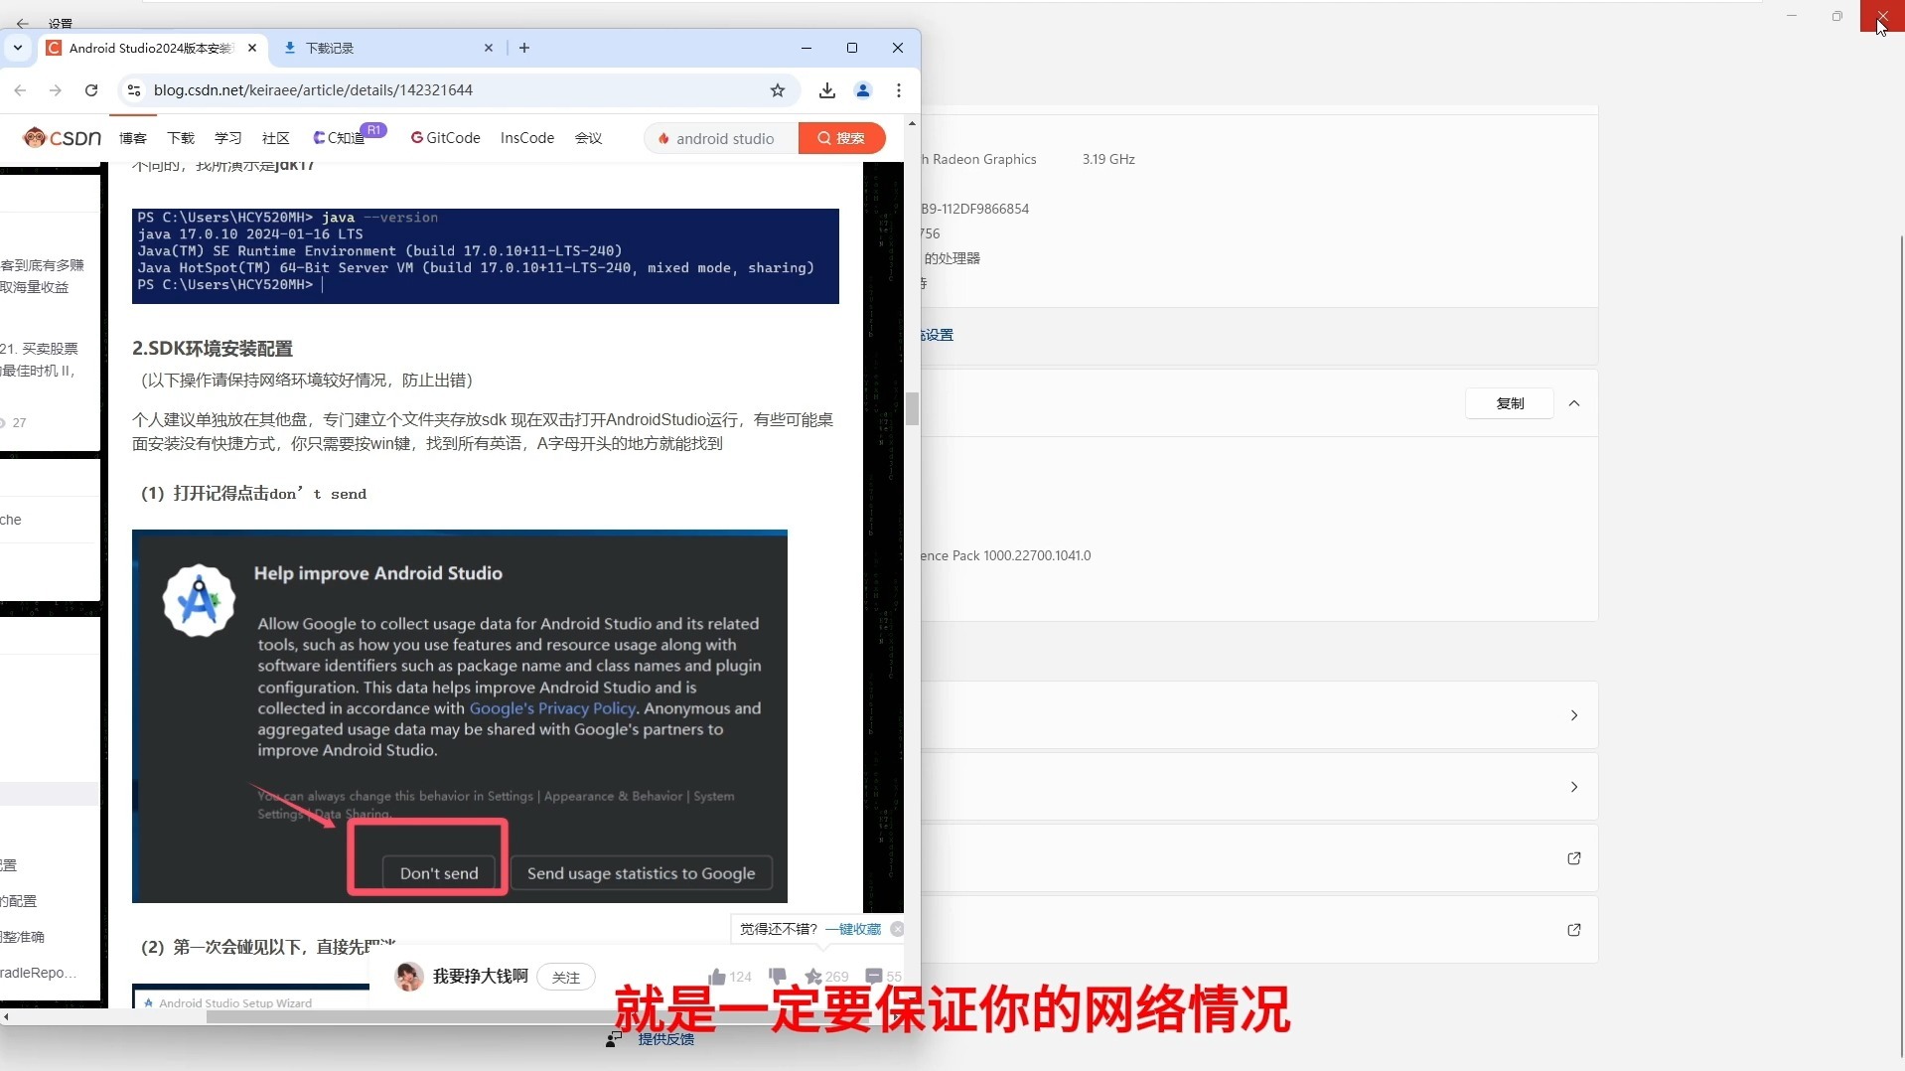Focus the android studio search field
Screen dimensions: 1905x1071
coord(723,138)
